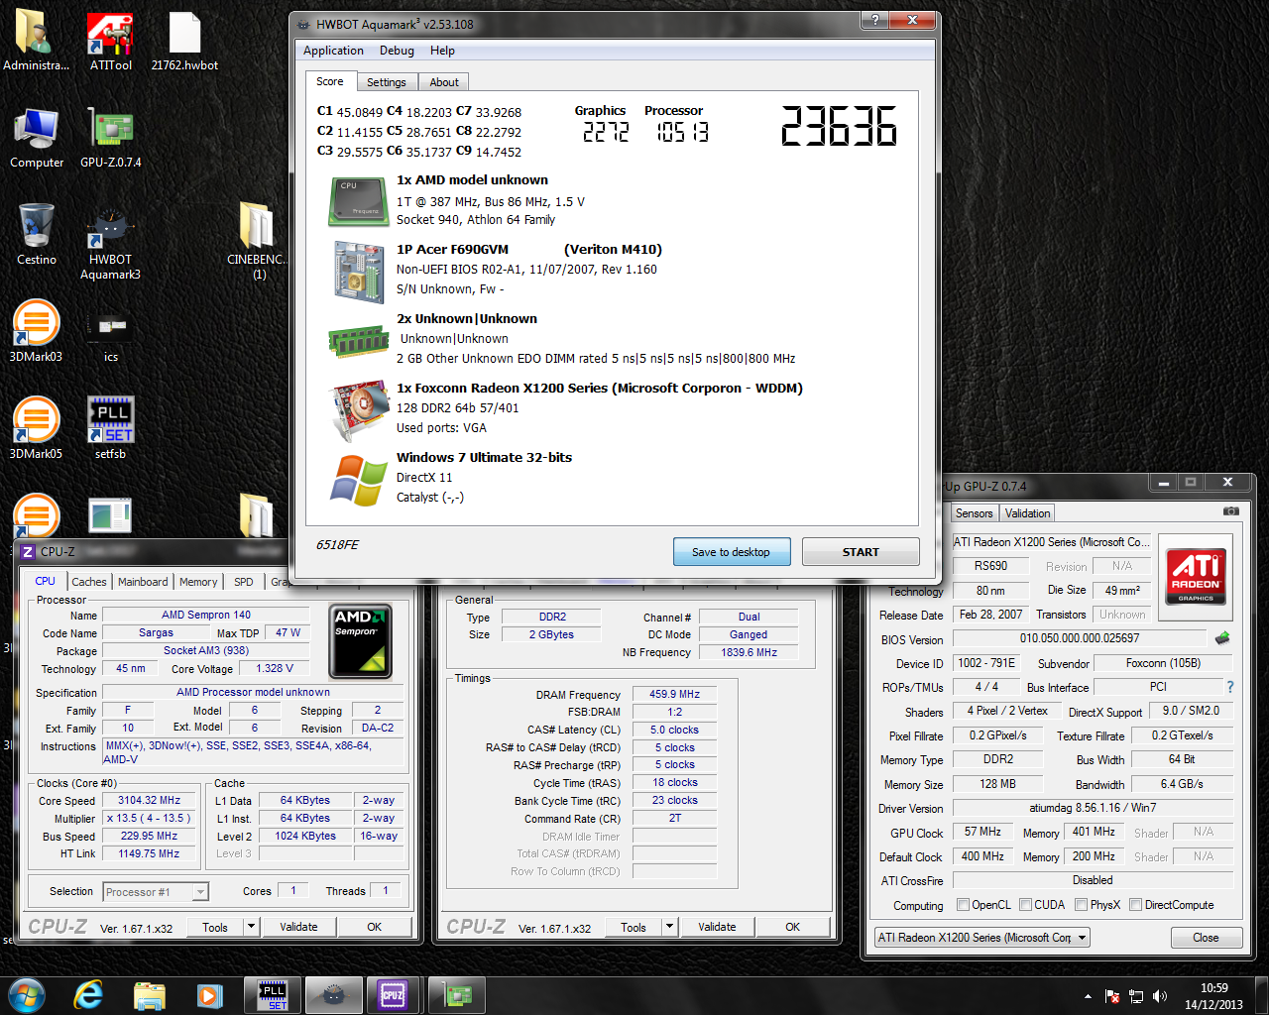Select the Computer desktop icon
This screenshot has width=1269, height=1015.
[x=37, y=139]
